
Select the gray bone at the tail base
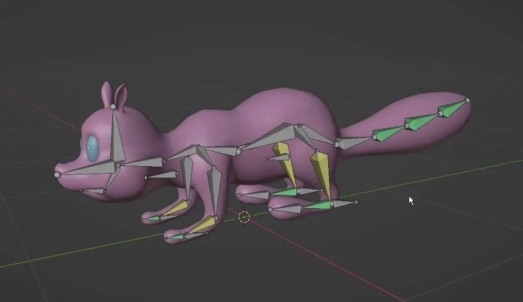(x=354, y=142)
